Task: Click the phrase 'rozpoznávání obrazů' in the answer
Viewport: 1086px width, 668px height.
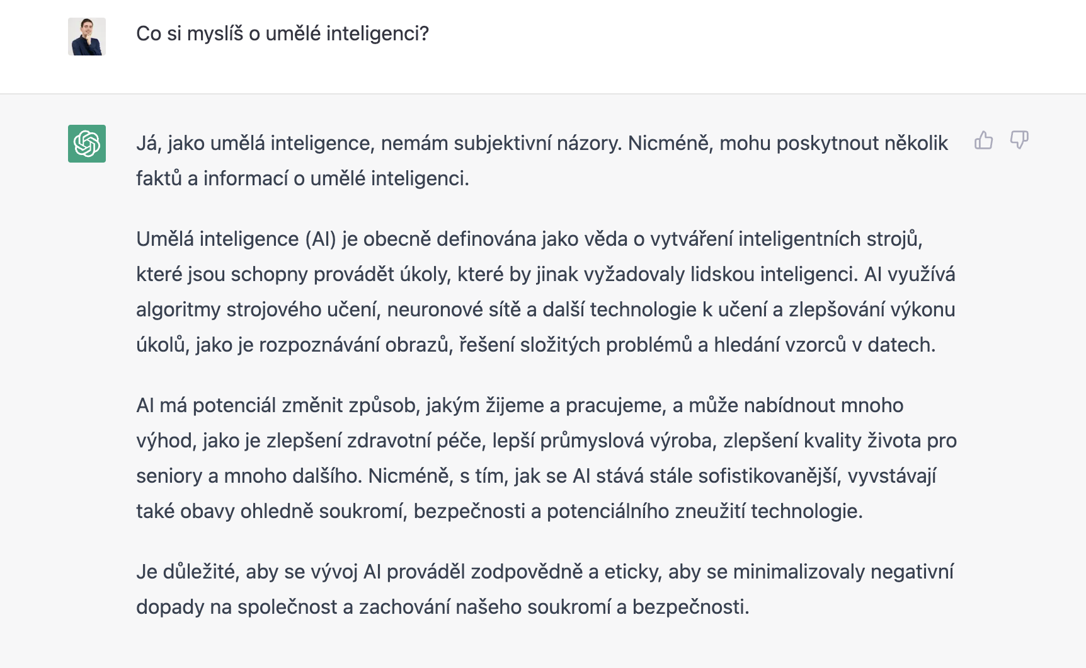Action: pyautogui.click(x=356, y=345)
